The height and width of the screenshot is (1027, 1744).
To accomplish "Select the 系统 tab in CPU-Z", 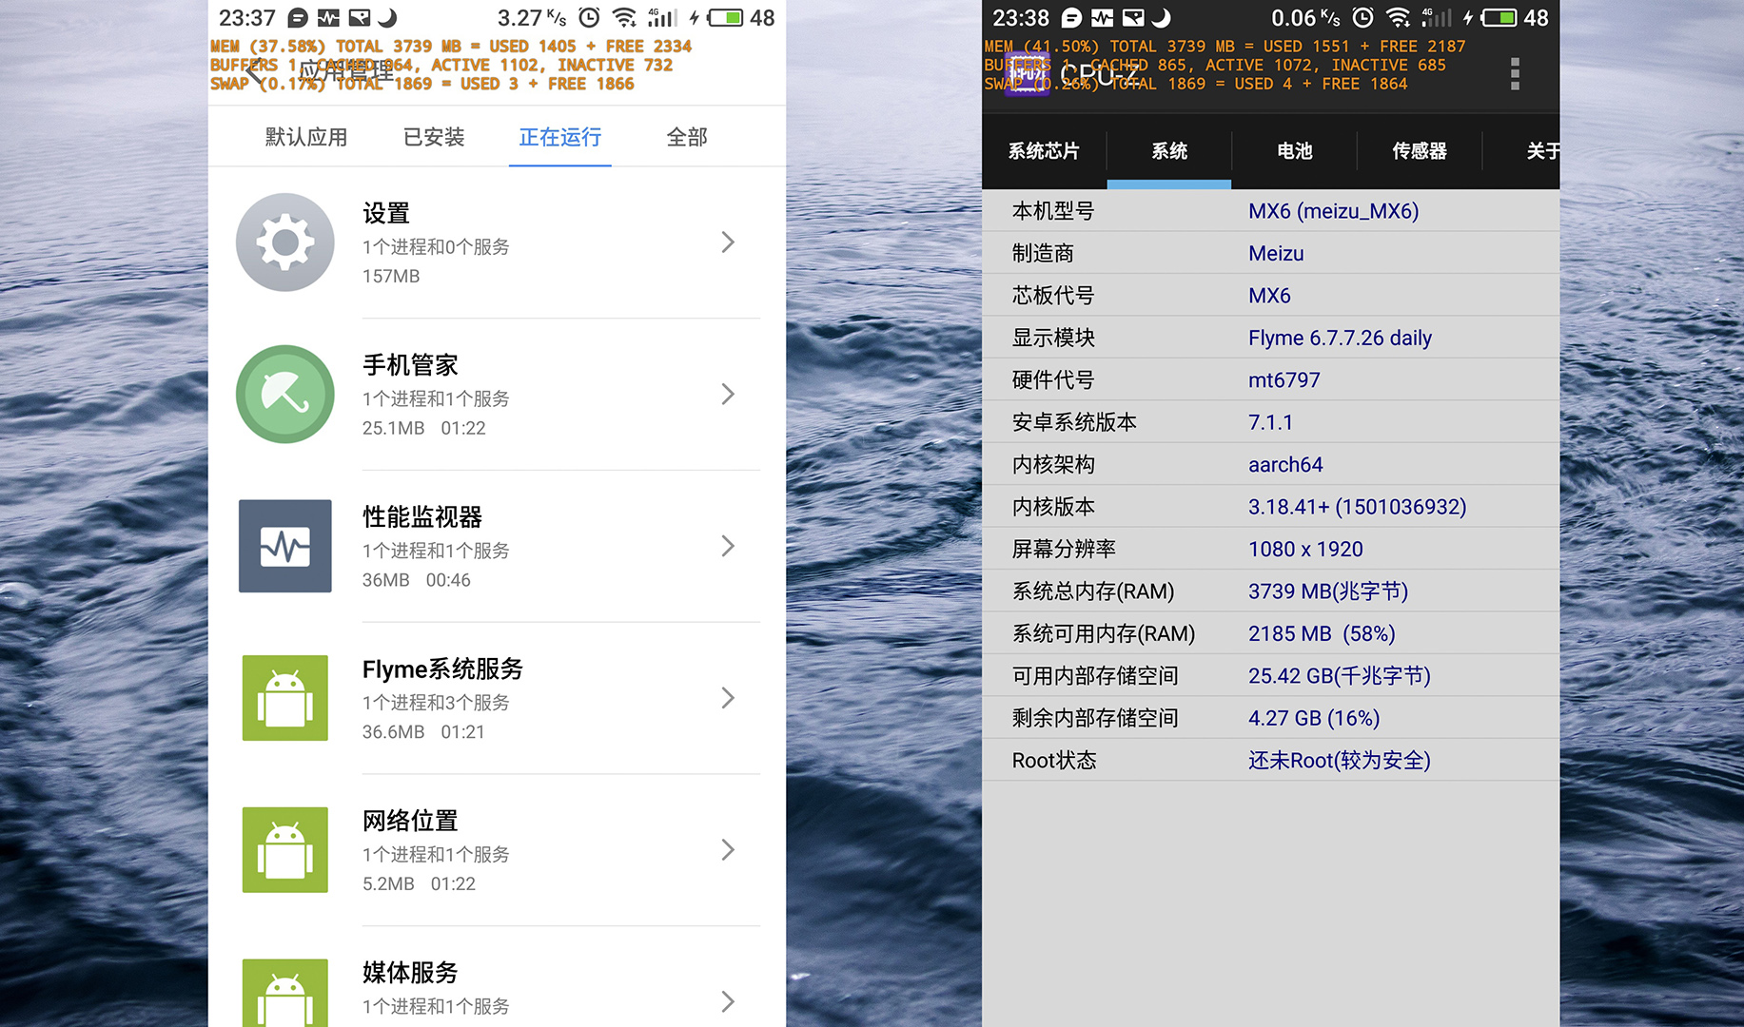I will click(1169, 151).
